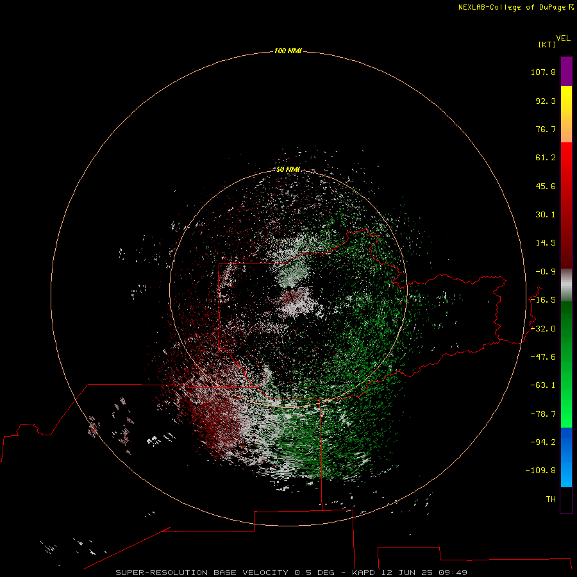Click the 61.2 legend value
The width and height of the screenshot is (577, 577).
point(546,158)
